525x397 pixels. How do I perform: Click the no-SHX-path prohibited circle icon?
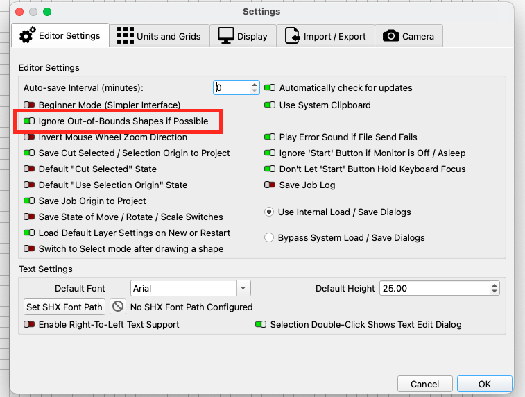click(118, 306)
